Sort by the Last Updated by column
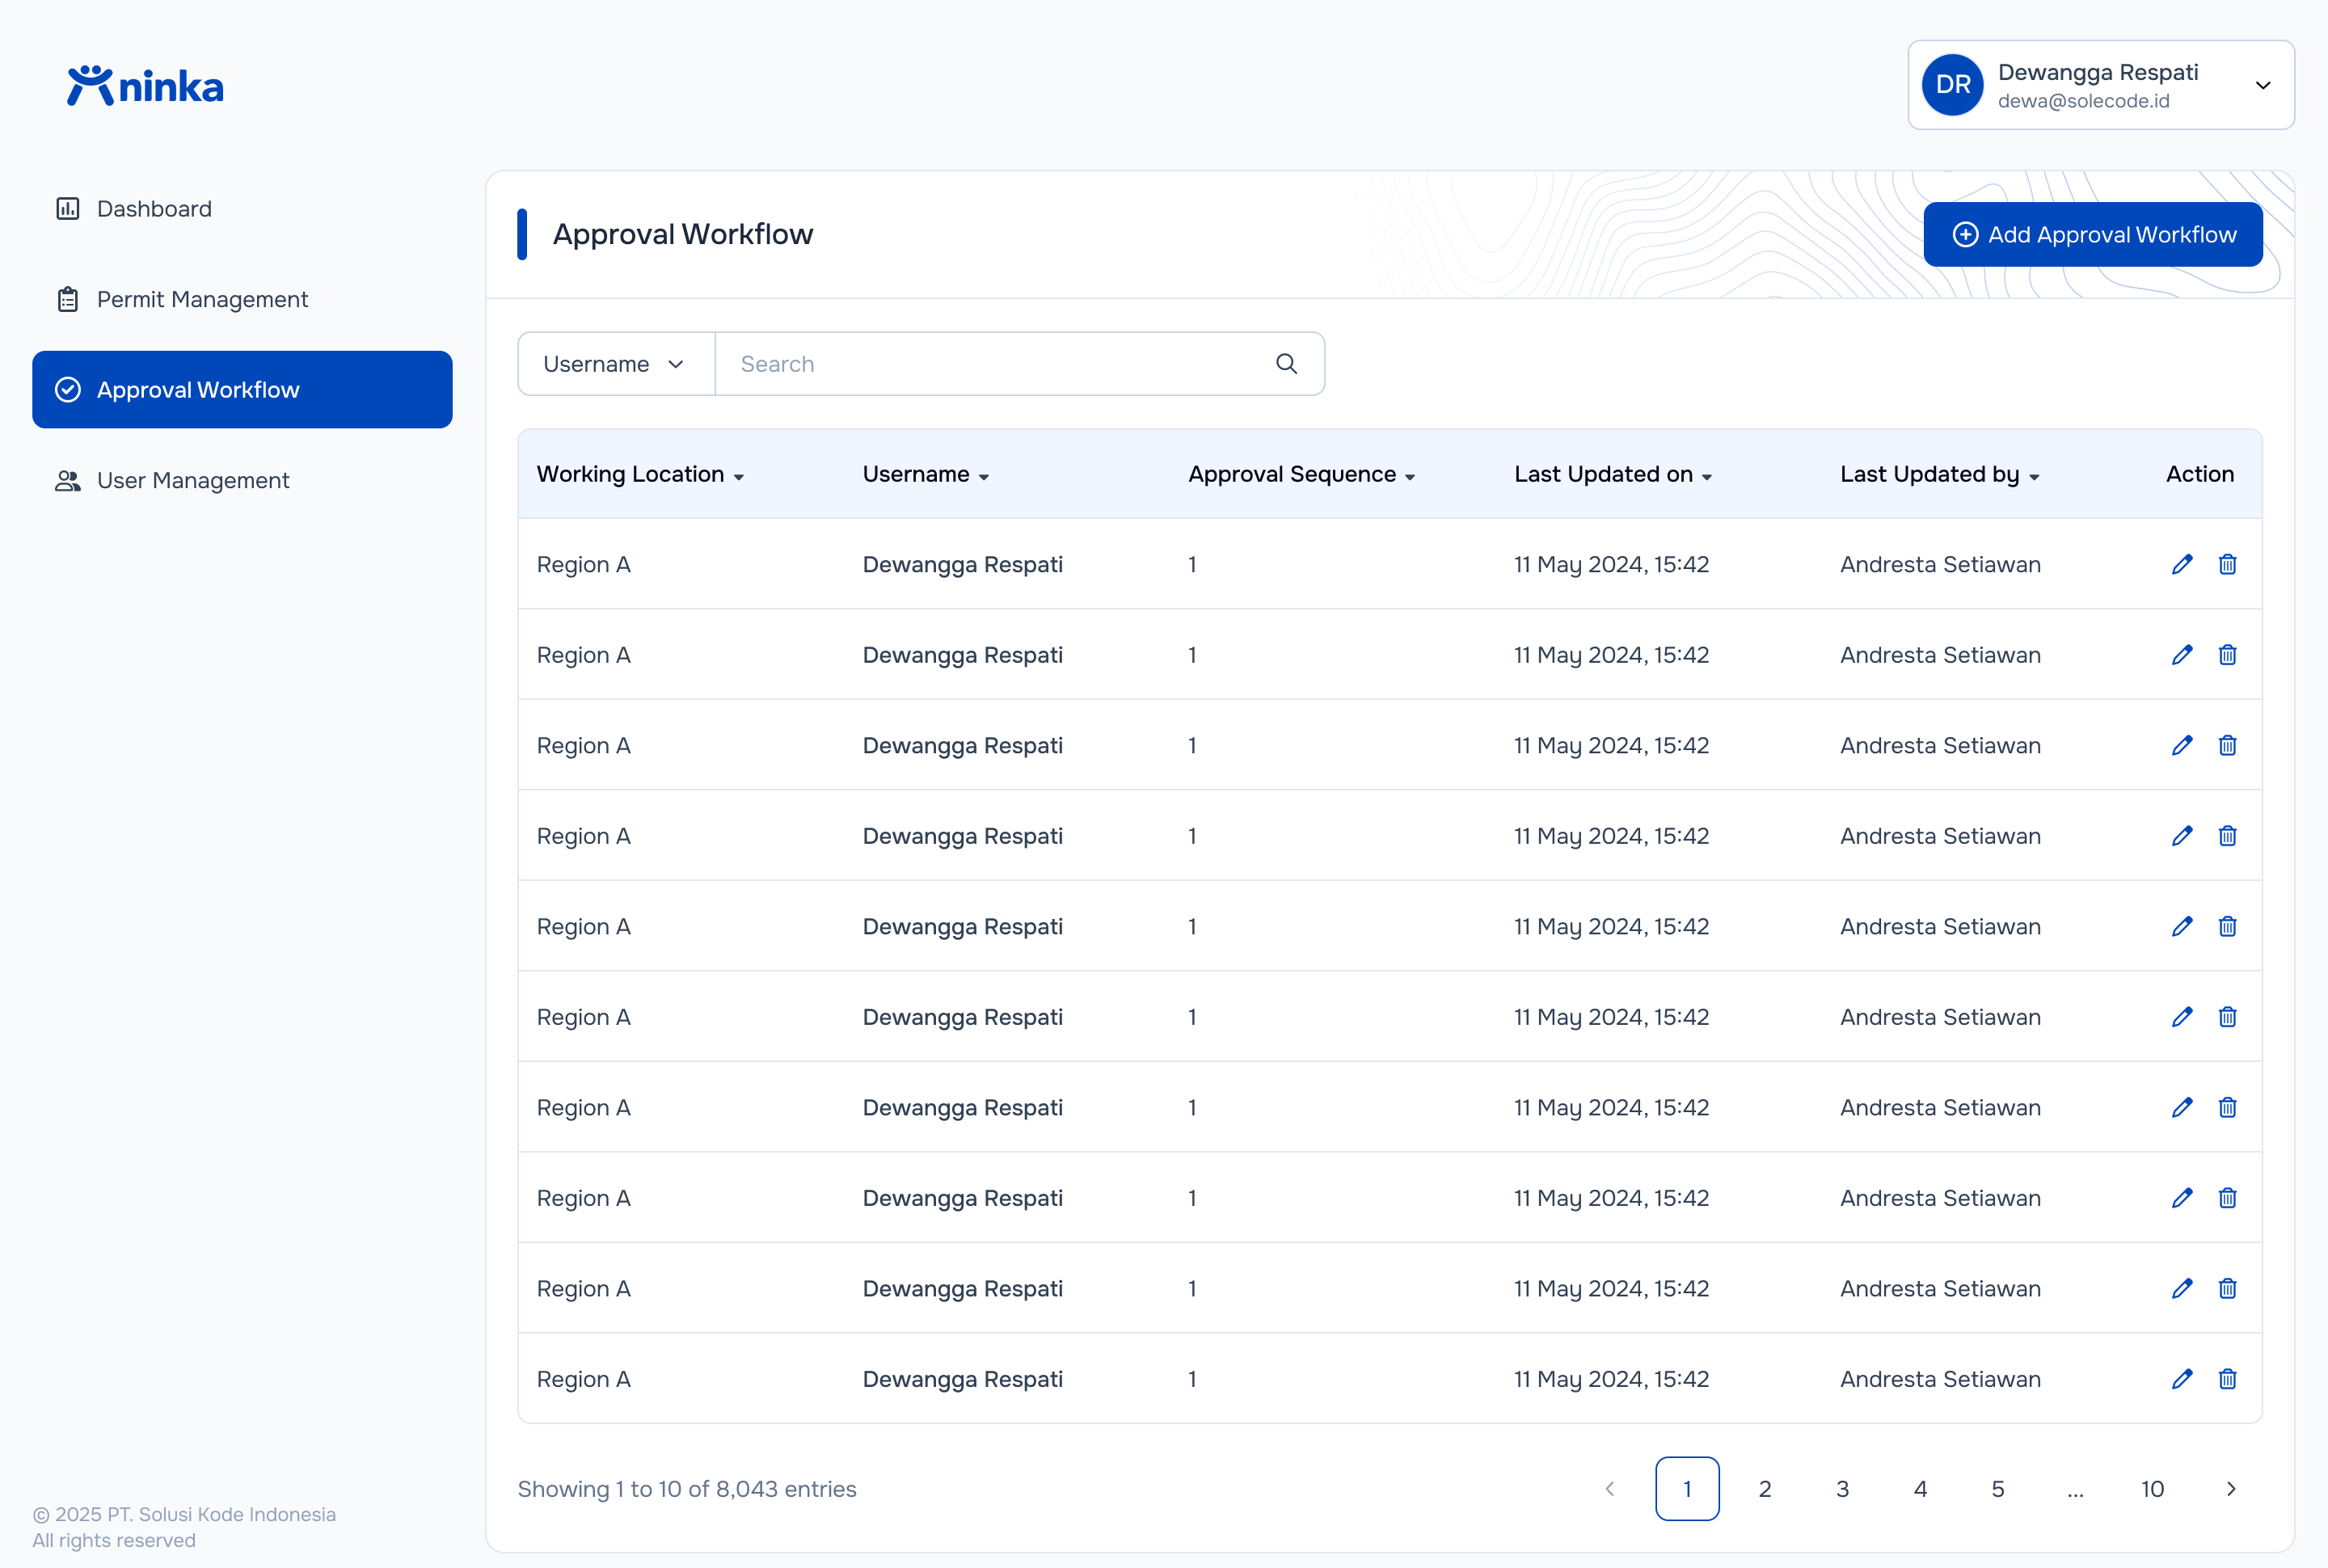This screenshot has width=2328, height=1568. coord(1940,474)
